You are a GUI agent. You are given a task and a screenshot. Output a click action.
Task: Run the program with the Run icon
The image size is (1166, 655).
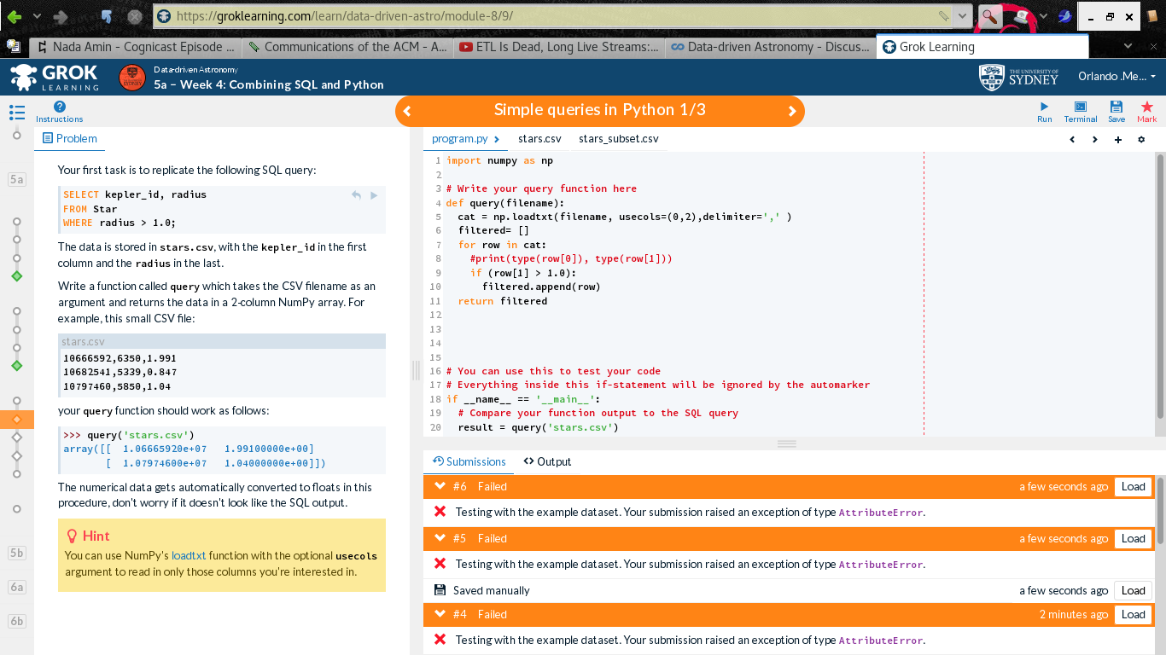click(1044, 112)
